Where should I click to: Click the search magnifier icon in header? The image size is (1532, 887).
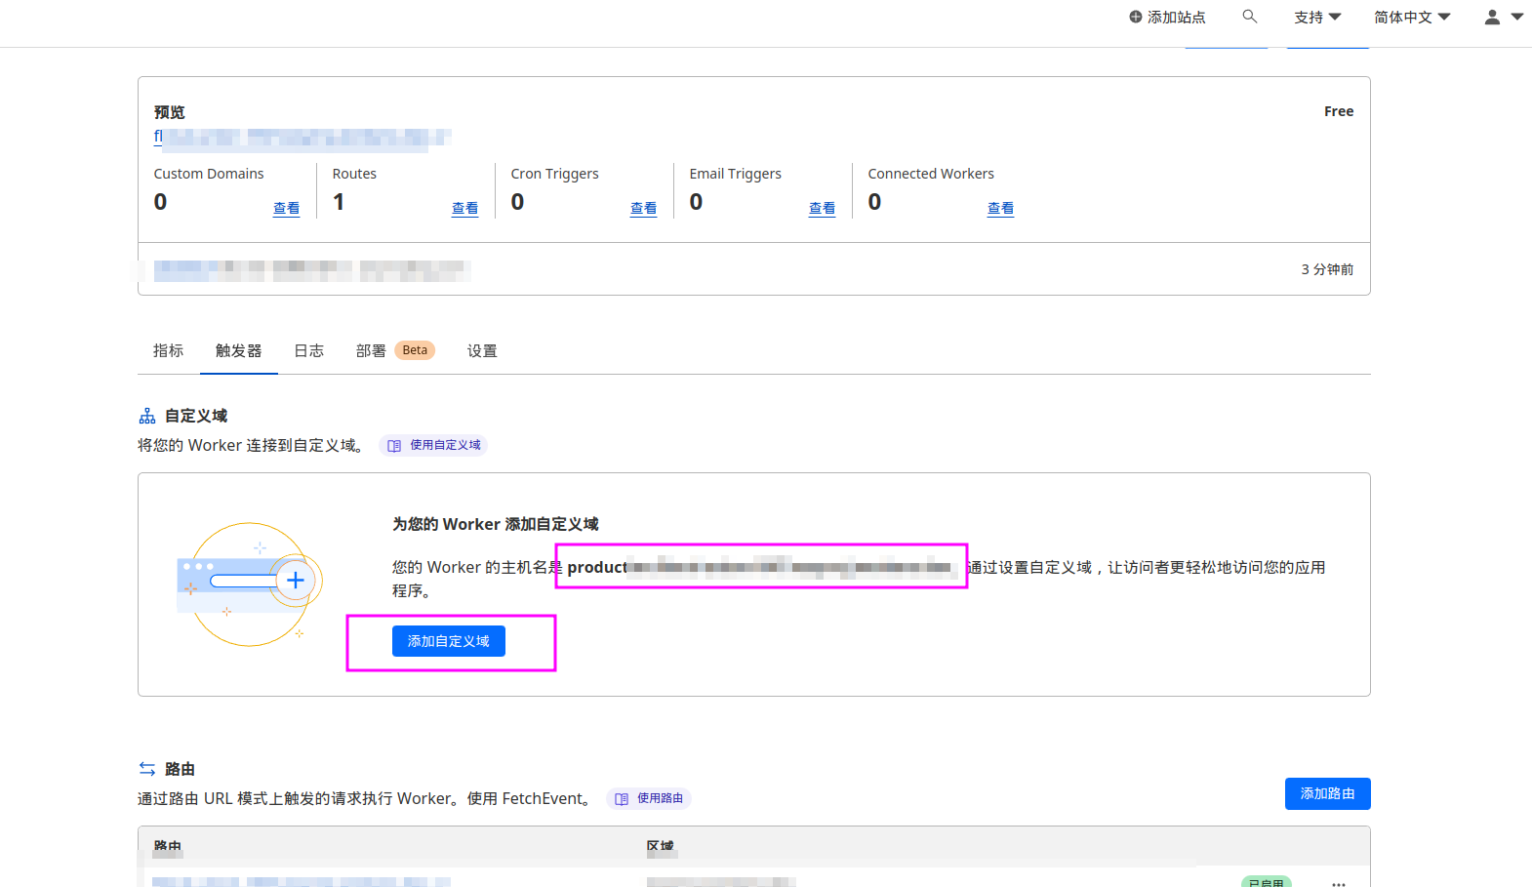tap(1249, 17)
